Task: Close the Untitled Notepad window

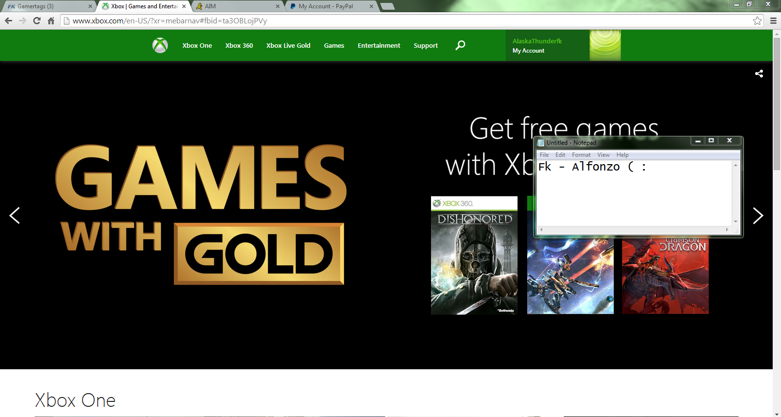Action: (729, 141)
